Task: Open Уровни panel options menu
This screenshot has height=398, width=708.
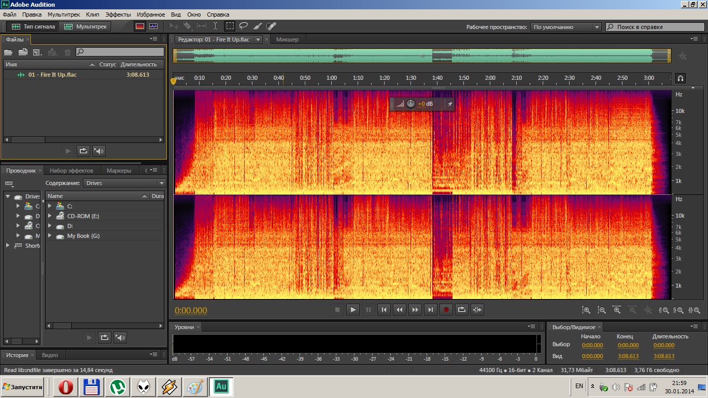Action: 532,326
